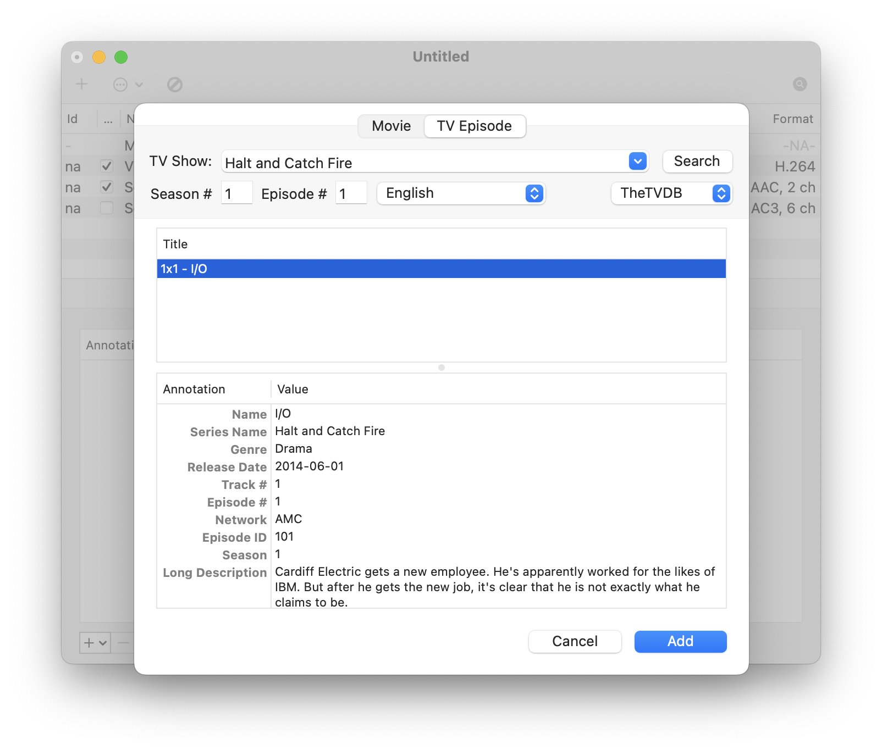Screen dimensions: 882x756
Task: Select the AAC, 2 ch format cell
Action: click(783, 187)
